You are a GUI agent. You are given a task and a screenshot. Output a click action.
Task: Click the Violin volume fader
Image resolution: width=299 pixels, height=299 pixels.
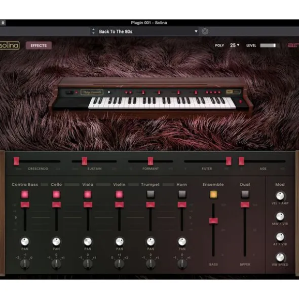click(x=119, y=205)
